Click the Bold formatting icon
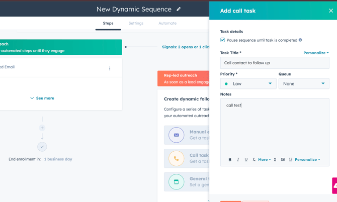Viewport: 337px width, 202px height. (x=230, y=160)
